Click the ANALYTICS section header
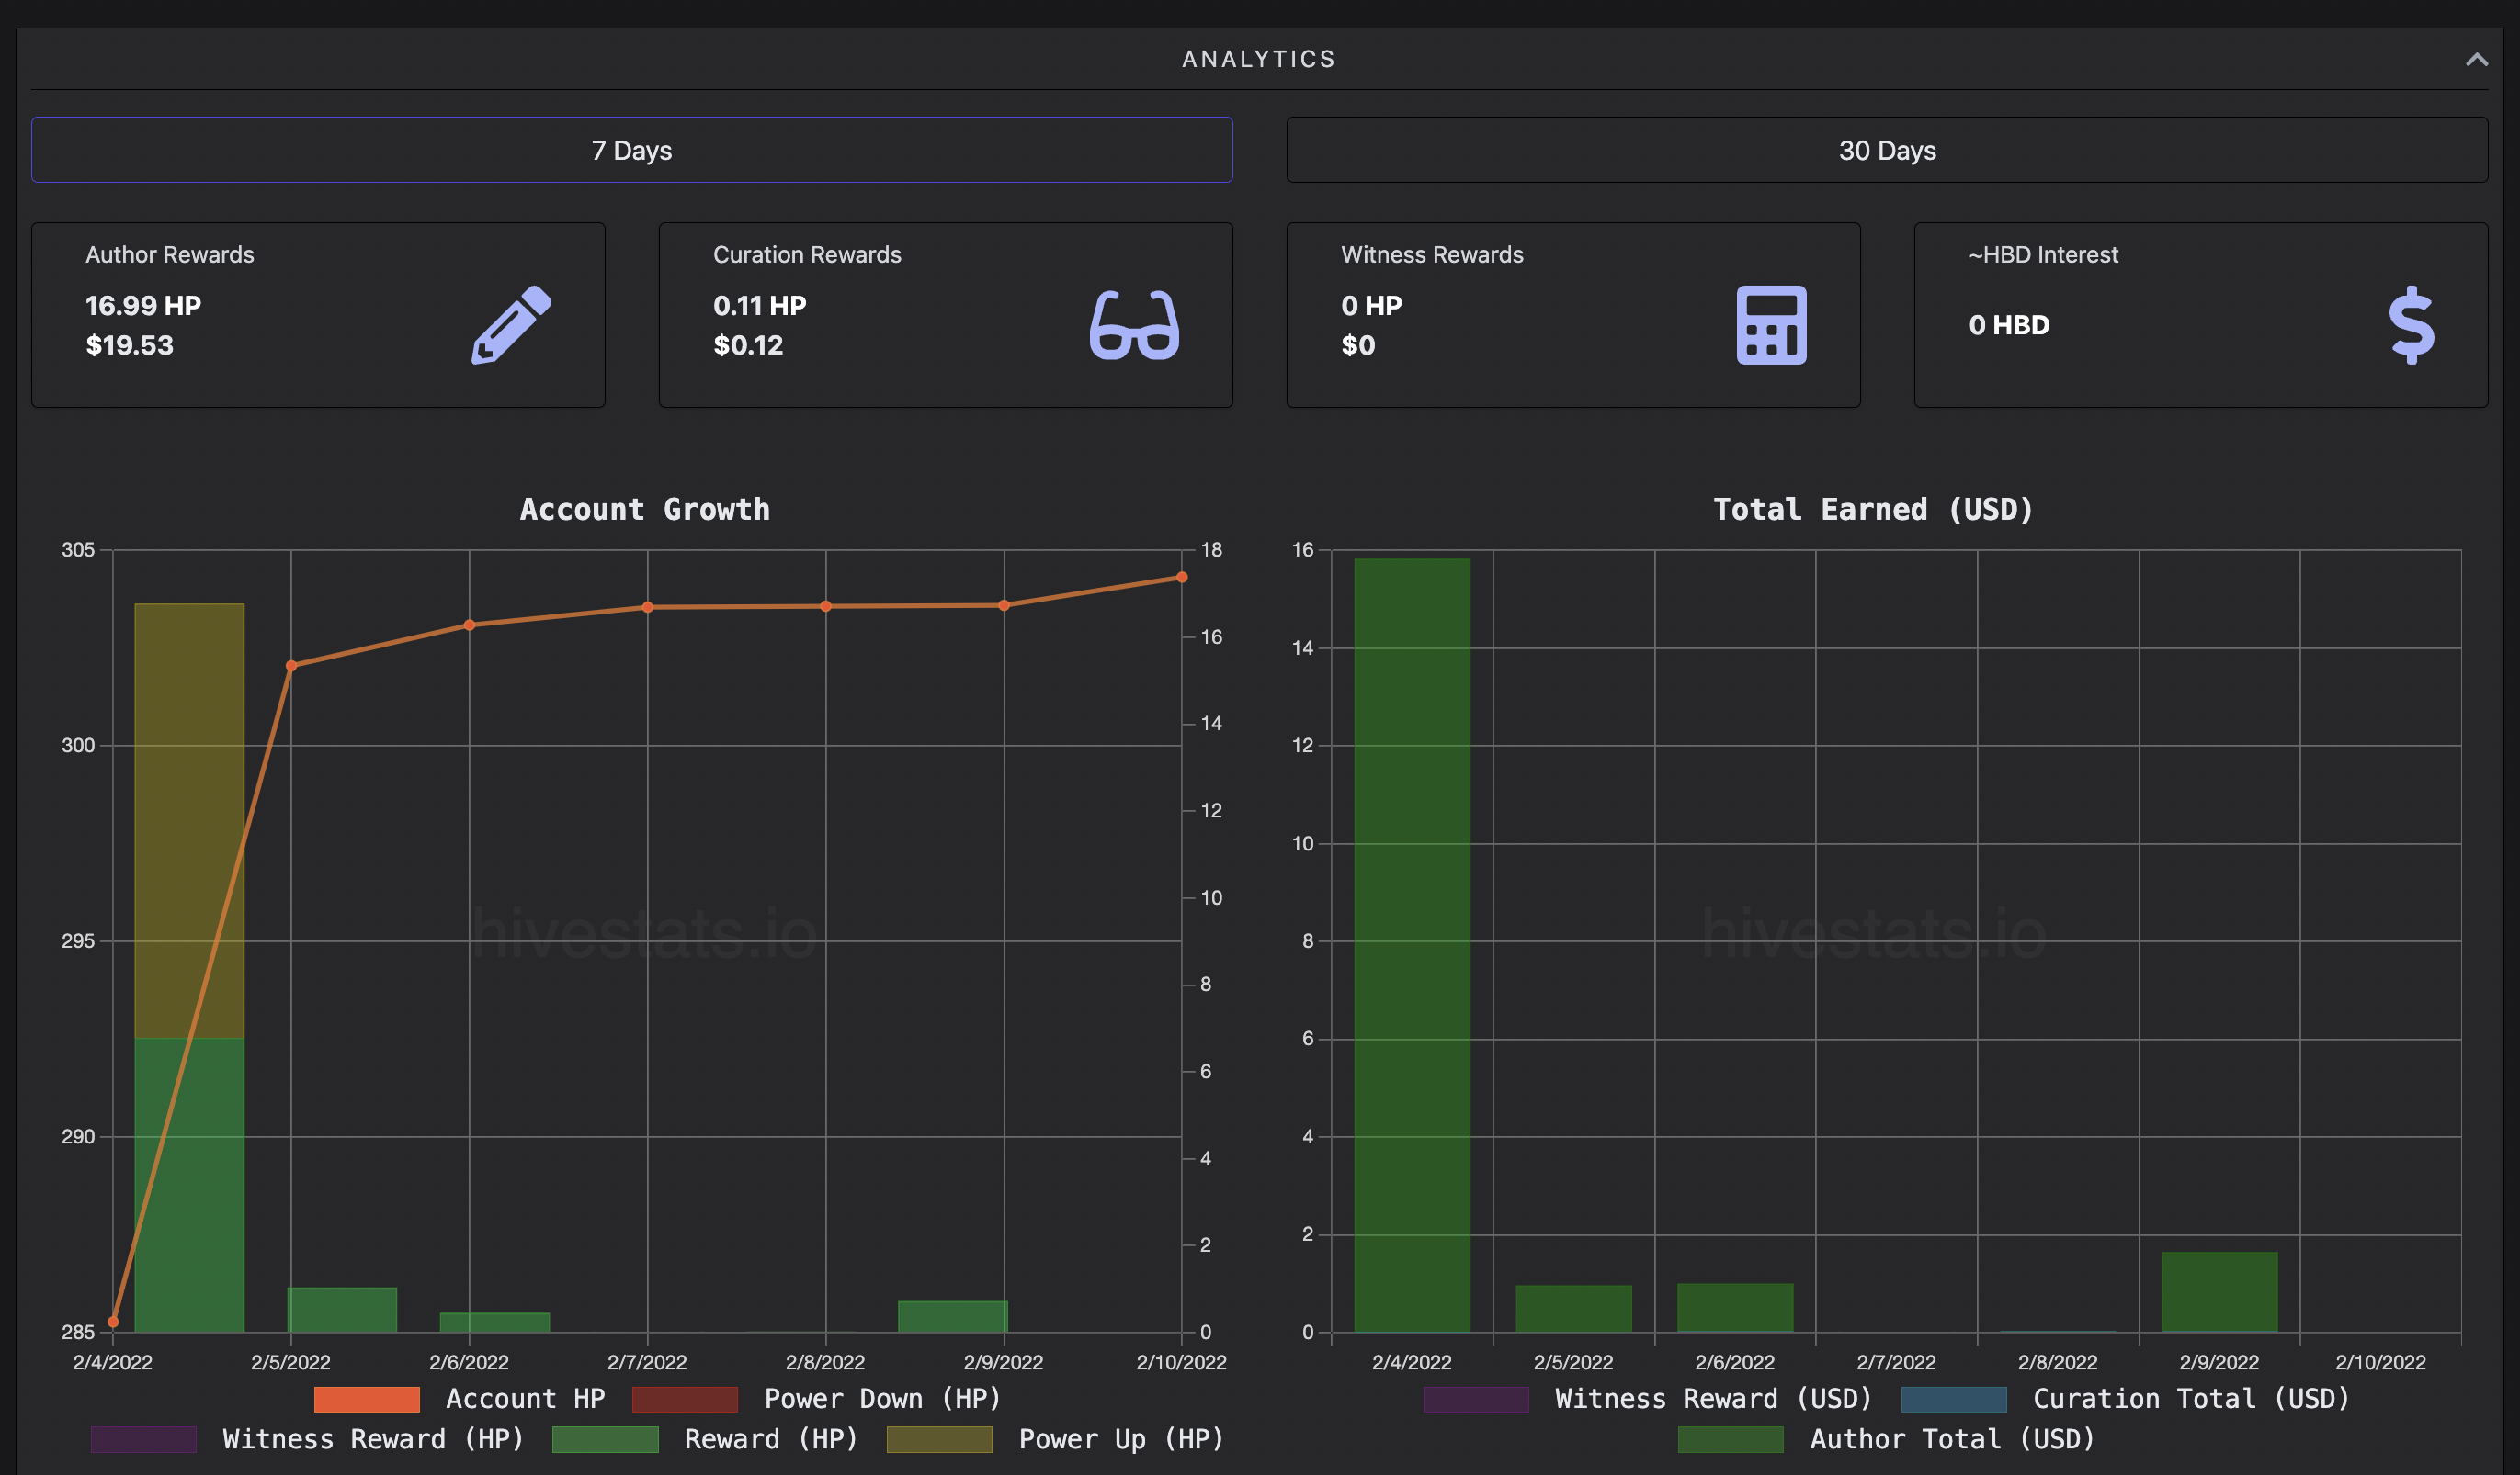This screenshot has height=1475, width=2520. pos(1259,59)
